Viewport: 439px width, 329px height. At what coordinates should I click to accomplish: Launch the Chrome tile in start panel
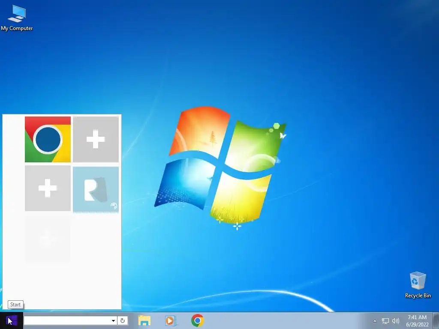(x=48, y=139)
